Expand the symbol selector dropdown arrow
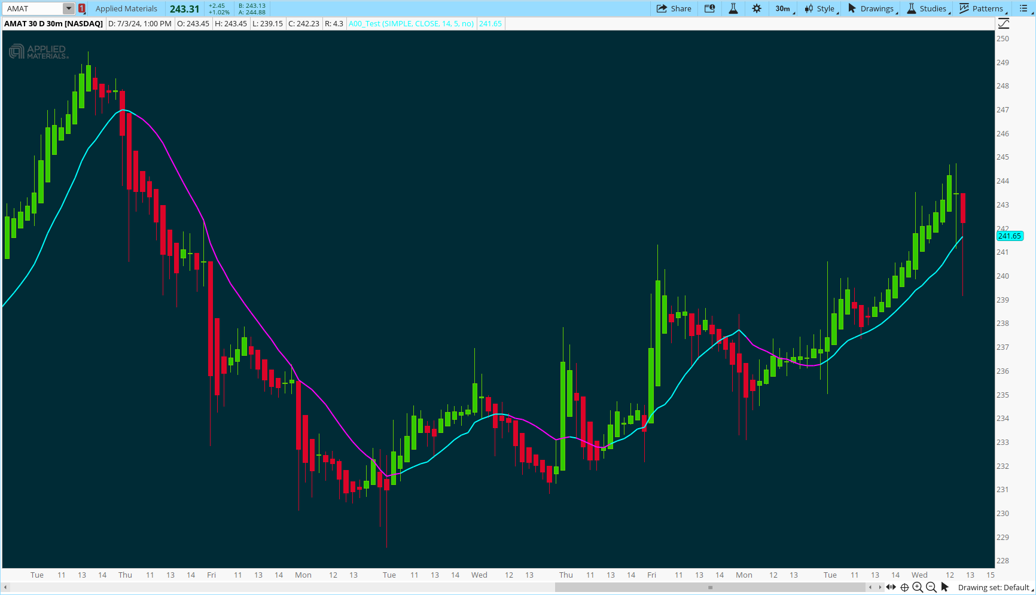Image resolution: width=1036 pixels, height=595 pixels. tap(69, 8)
